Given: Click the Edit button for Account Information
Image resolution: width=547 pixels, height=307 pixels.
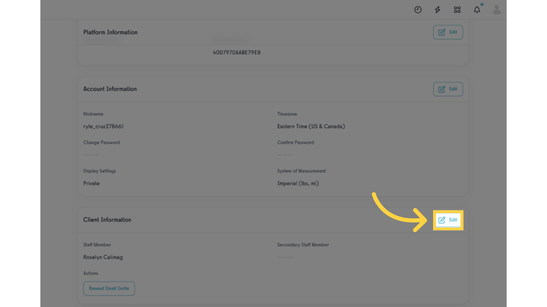Looking at the screenshot, I should pos(448,89).
